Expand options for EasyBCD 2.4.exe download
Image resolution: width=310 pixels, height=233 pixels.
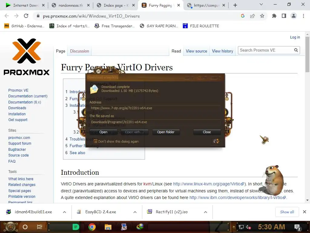tap(135, 212)
